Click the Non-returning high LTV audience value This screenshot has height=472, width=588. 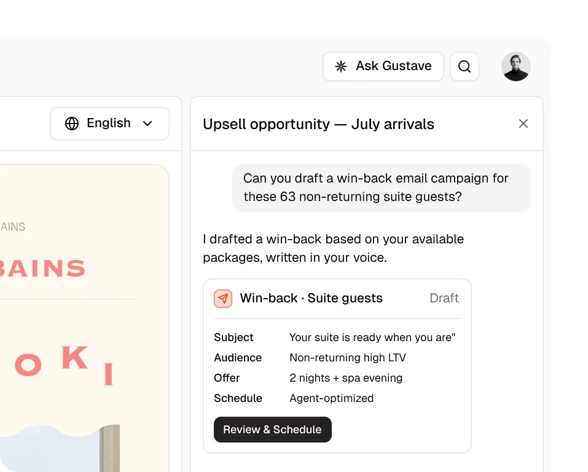click(348, 358)
